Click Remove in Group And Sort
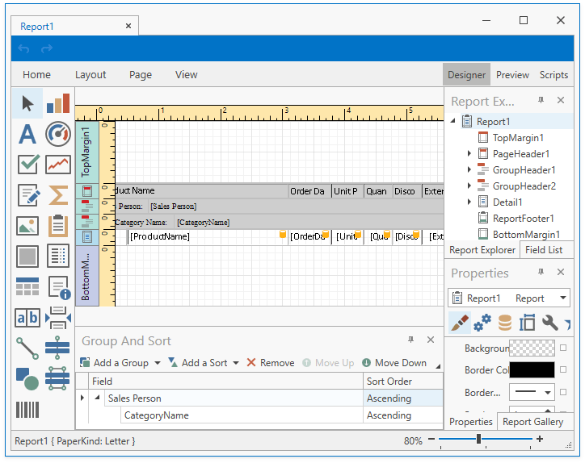This screenshot has height=463, width=585. 271,363
